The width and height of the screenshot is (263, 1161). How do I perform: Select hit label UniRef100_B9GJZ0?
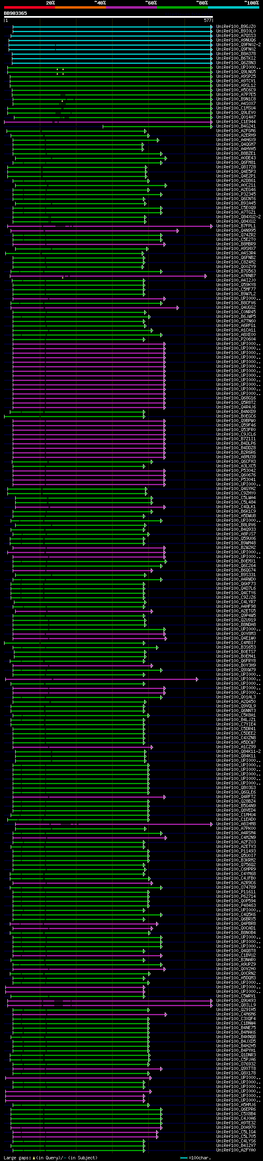pyautogui.click(x=236, y=27)
